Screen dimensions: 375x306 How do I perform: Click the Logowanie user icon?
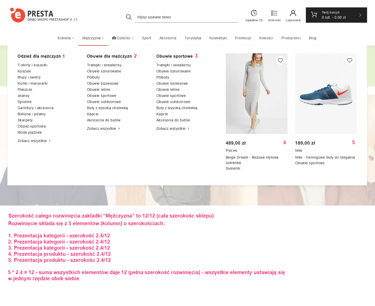[293, 13]
